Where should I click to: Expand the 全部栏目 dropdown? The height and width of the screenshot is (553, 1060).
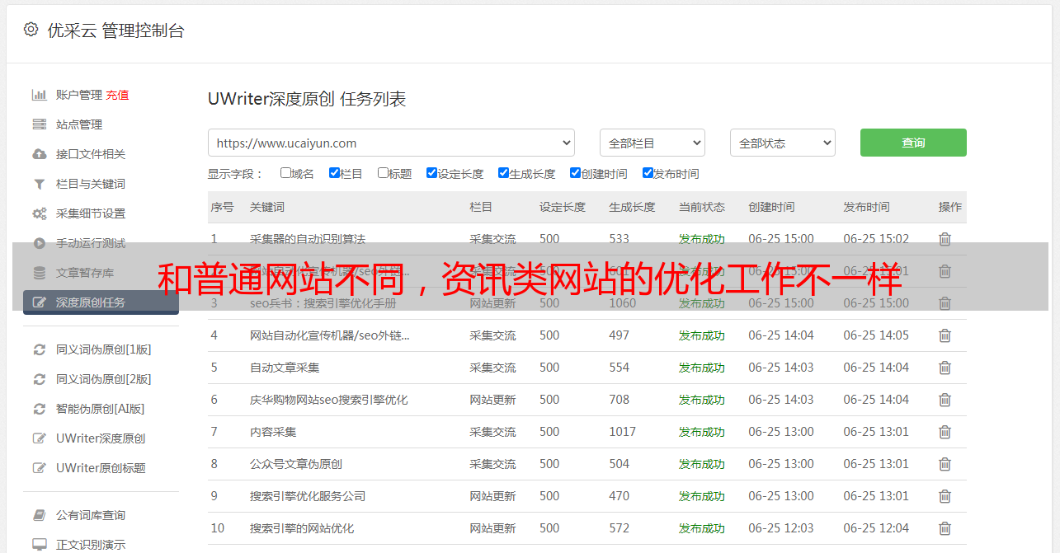point(652,143)
